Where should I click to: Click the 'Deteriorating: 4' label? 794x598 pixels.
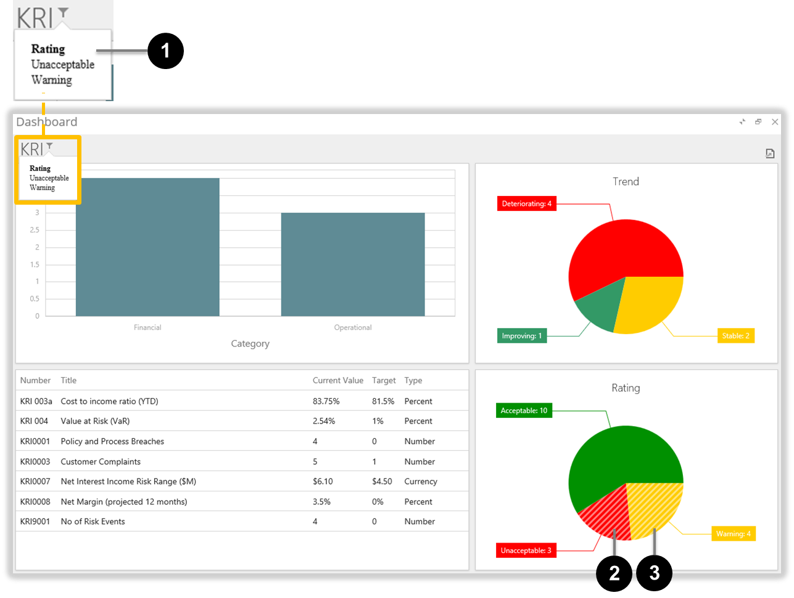(x=527, y=203)
